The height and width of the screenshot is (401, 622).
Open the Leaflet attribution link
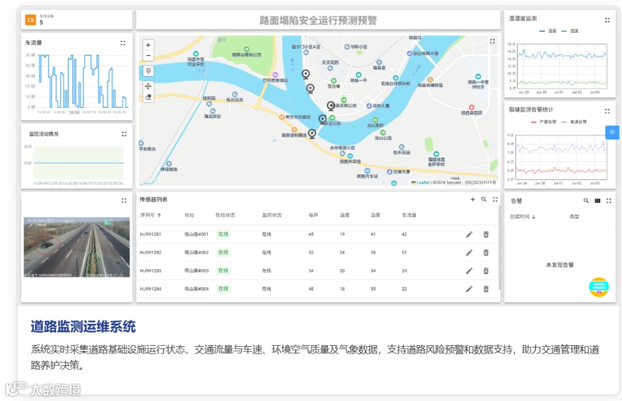click(423, 183)
